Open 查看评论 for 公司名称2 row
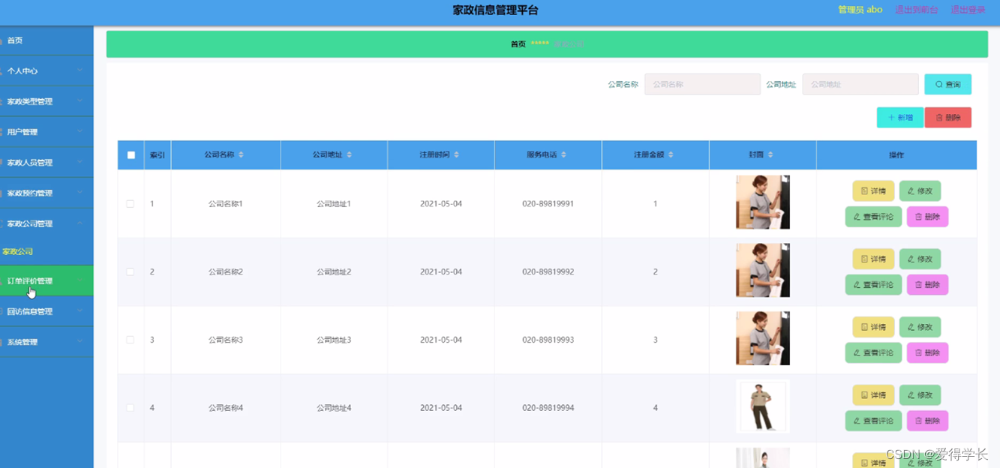This screenshot has width=1000, height=468. 873,285
